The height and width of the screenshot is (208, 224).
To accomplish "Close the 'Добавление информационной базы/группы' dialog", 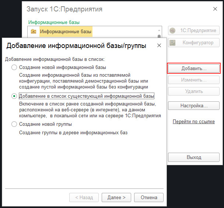I will (159, 45).
